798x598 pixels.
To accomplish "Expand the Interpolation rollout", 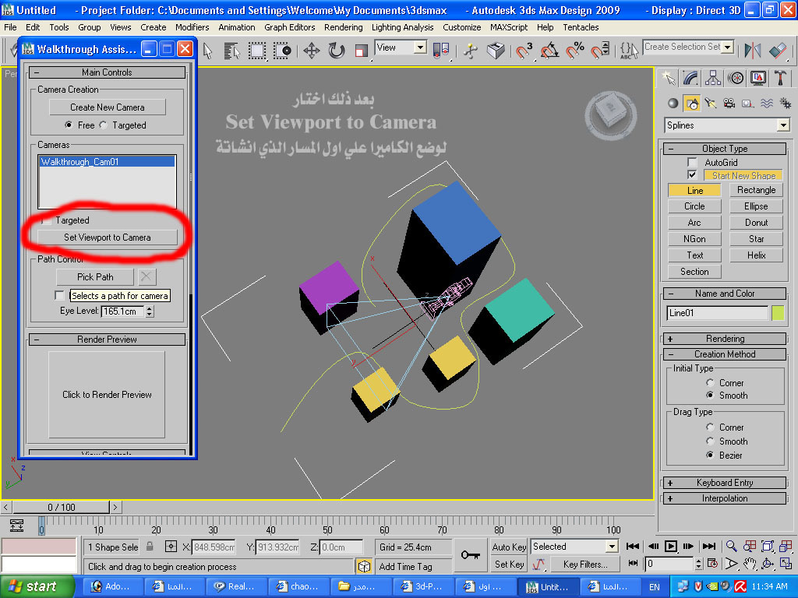I will (x=725, y=498).
